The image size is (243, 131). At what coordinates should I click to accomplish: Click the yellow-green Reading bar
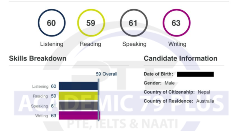coord(78,96)
